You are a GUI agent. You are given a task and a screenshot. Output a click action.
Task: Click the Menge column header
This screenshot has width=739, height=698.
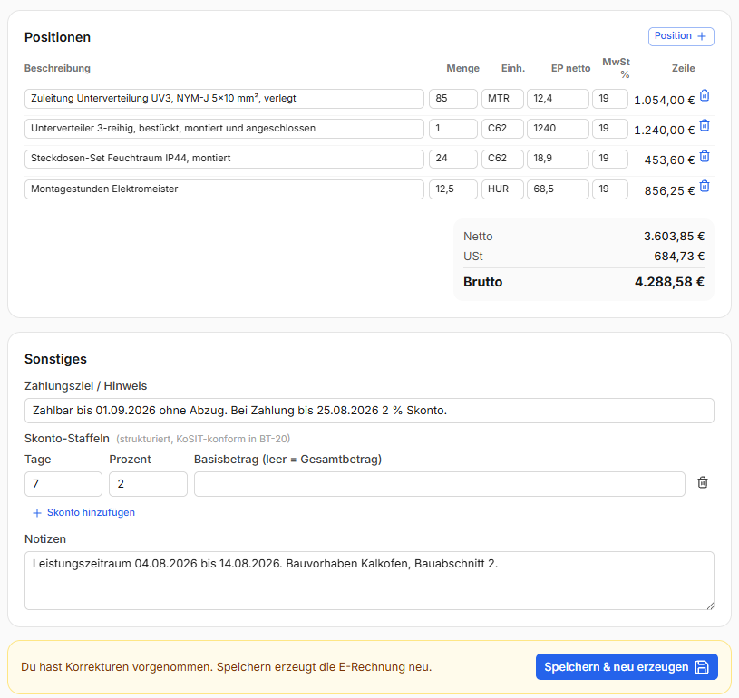(x=462, y=68)
